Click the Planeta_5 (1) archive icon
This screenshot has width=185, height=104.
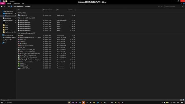point(19,44)
